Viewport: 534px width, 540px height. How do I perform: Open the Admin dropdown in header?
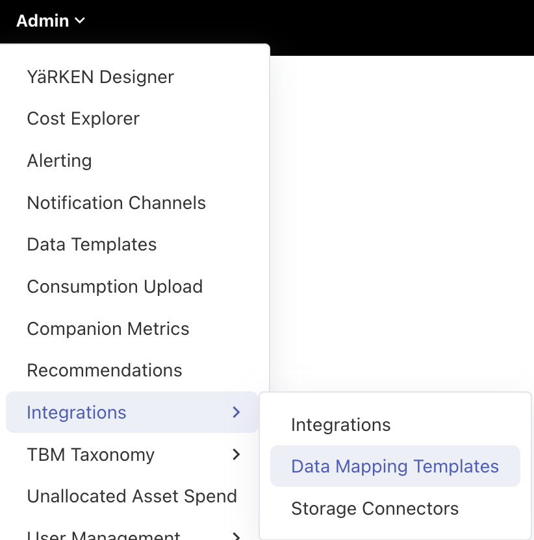(x=43, y=21)
